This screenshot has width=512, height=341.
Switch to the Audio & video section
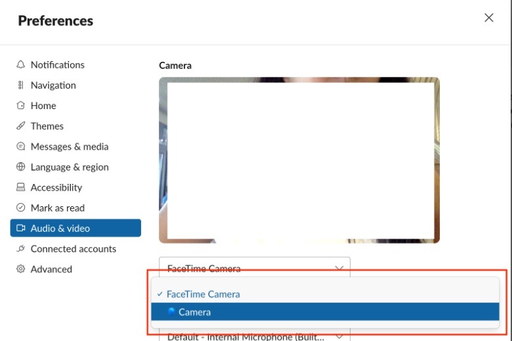point(60,228)
